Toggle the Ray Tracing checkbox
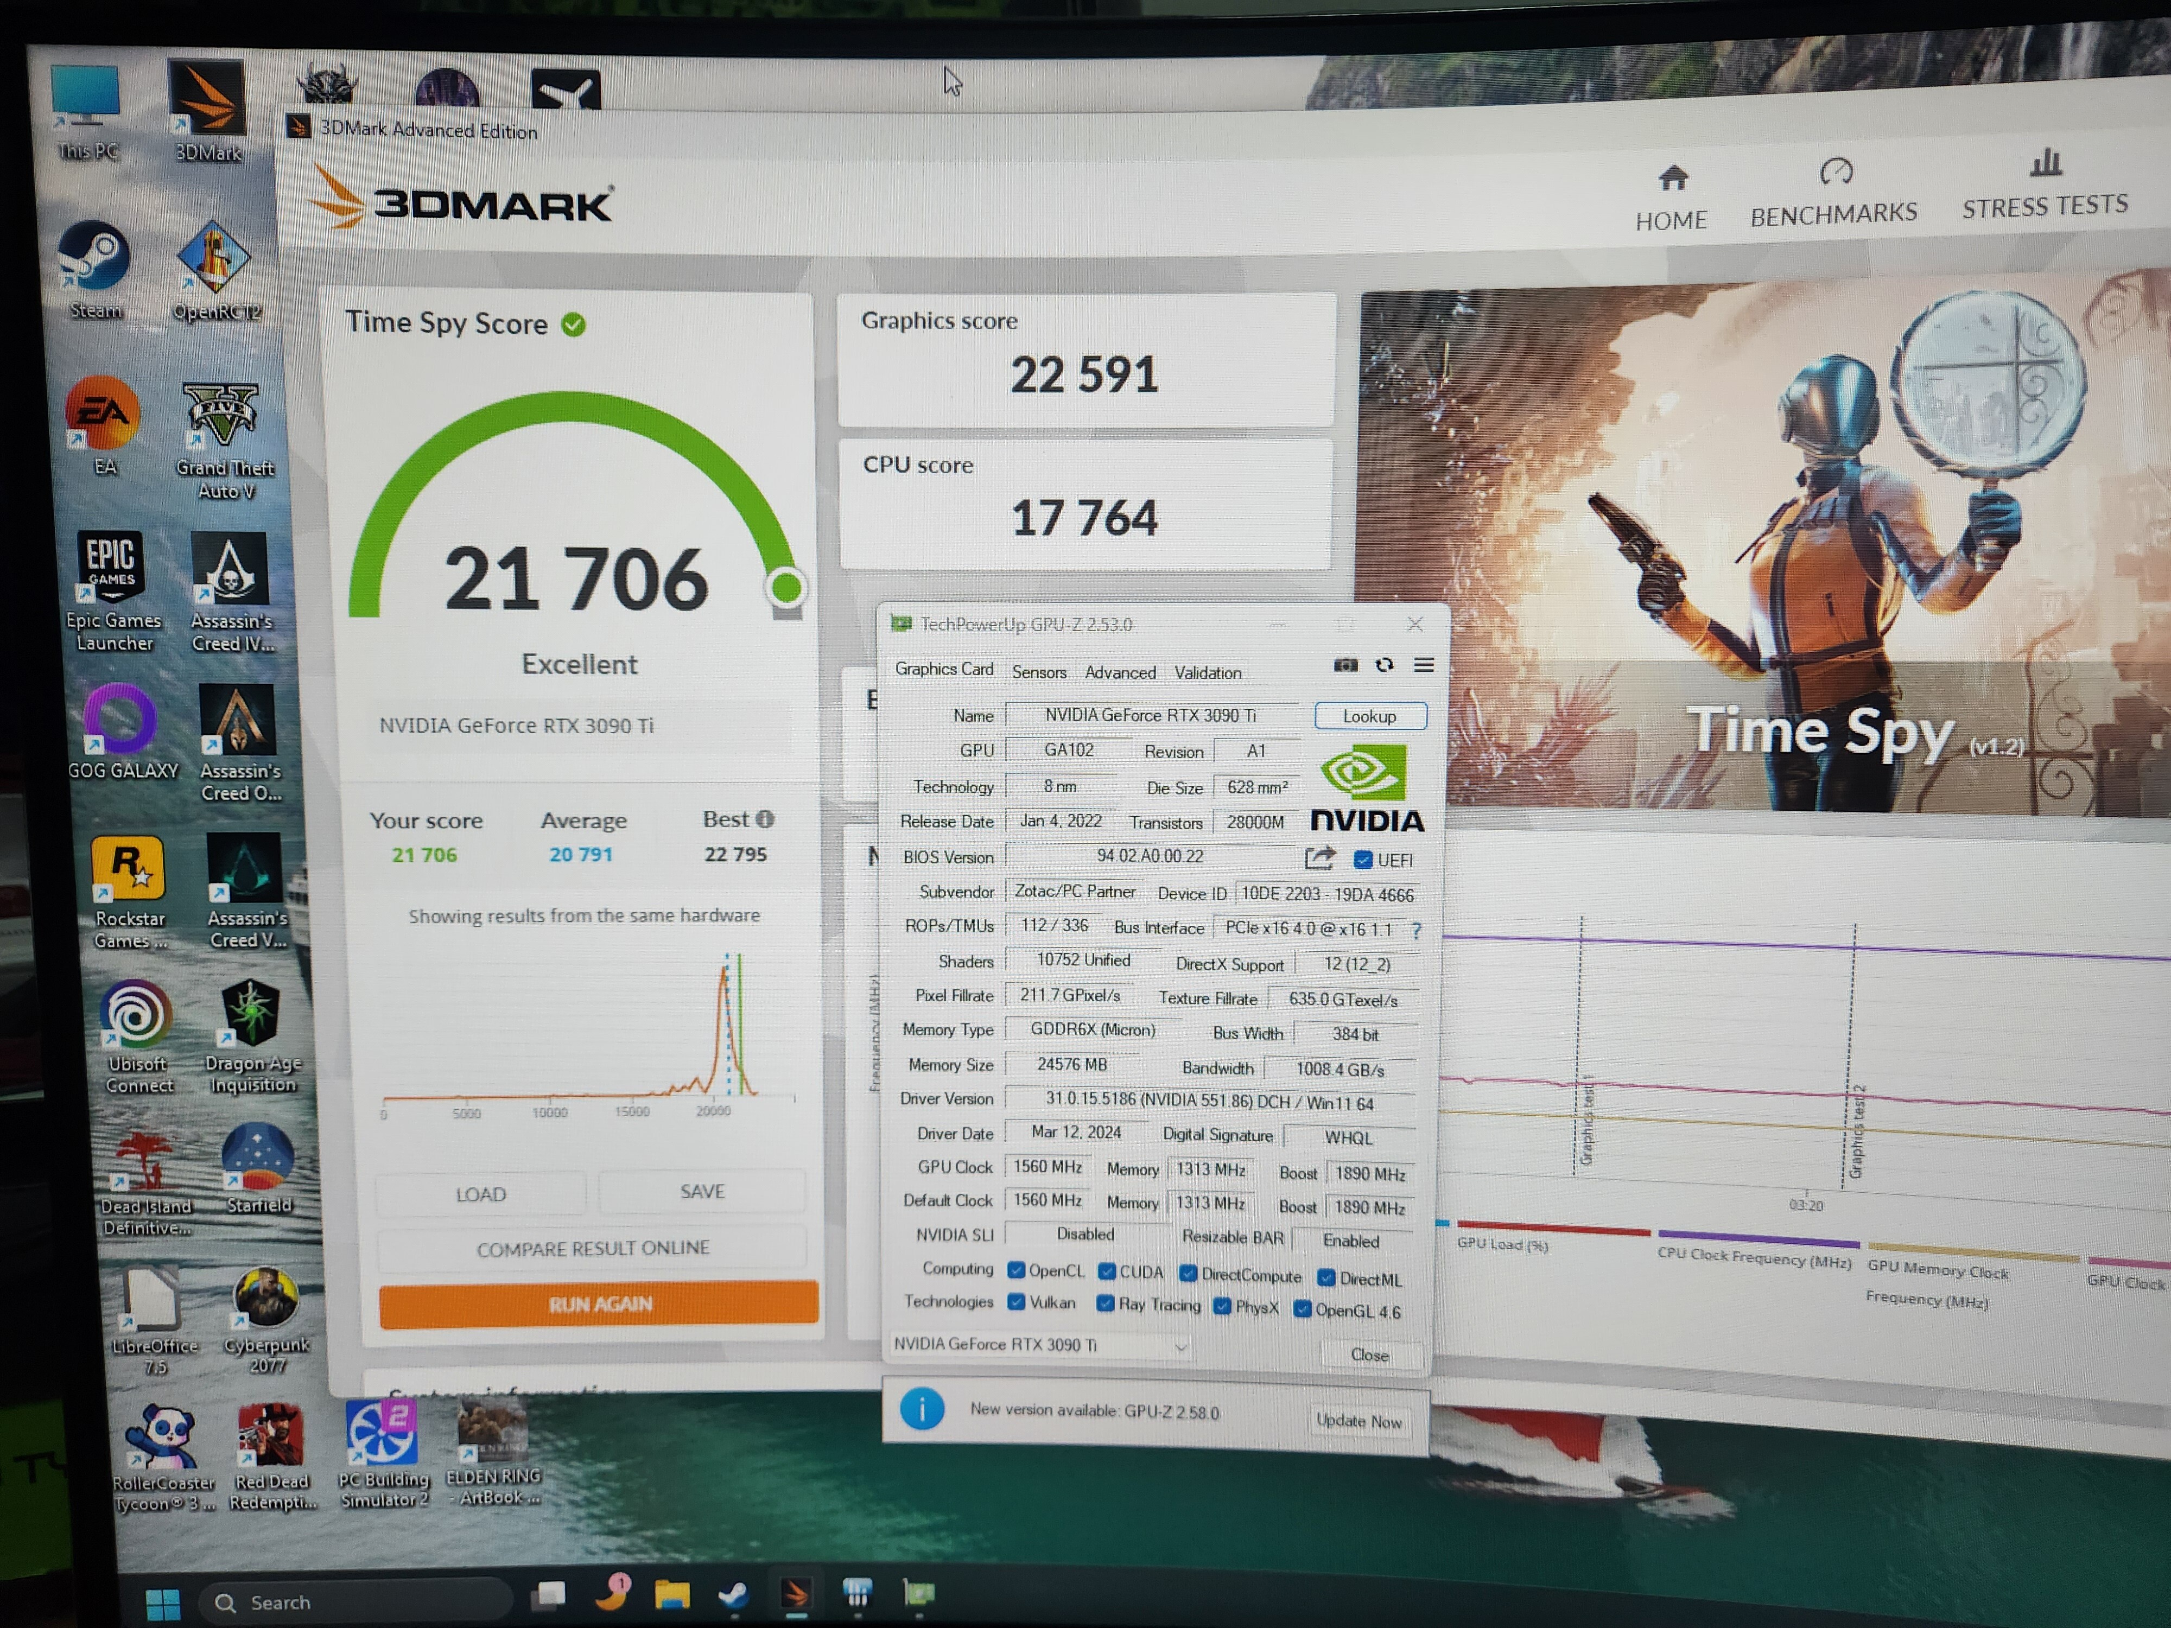Image resolution: width=2171 pixels, height=1628 pixels. [1105, 1303]
